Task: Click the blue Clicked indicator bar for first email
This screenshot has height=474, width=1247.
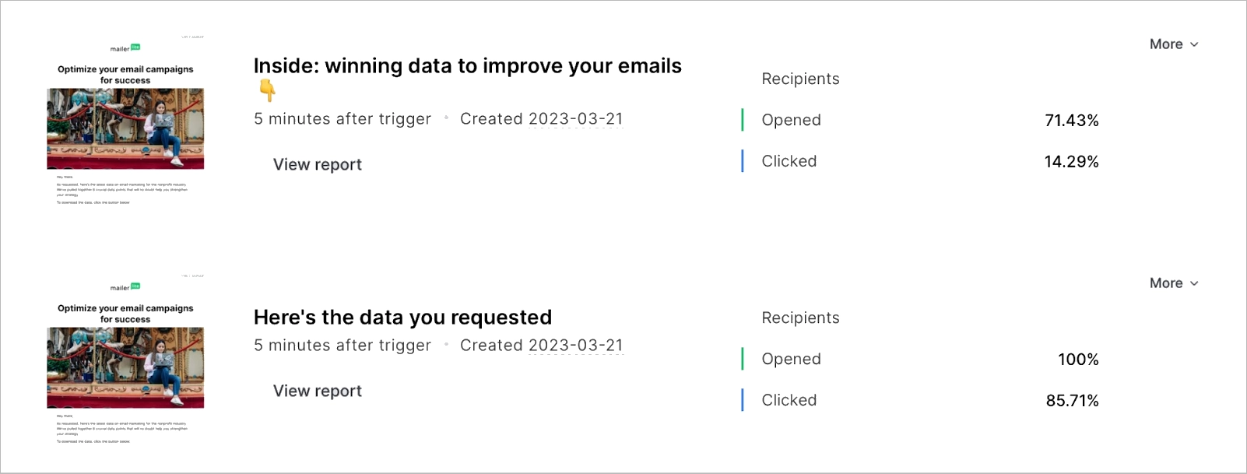Action: click(x=743, y=160)
